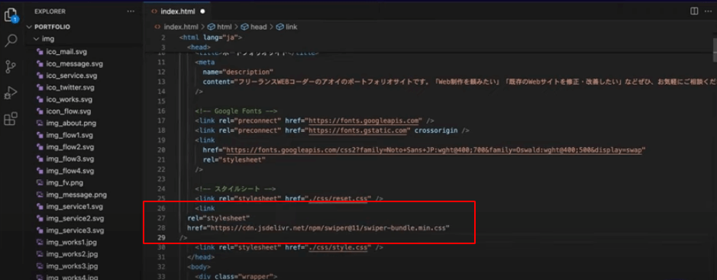
Task: Open img_fv.png file
Action: click(x=64, y=182)
